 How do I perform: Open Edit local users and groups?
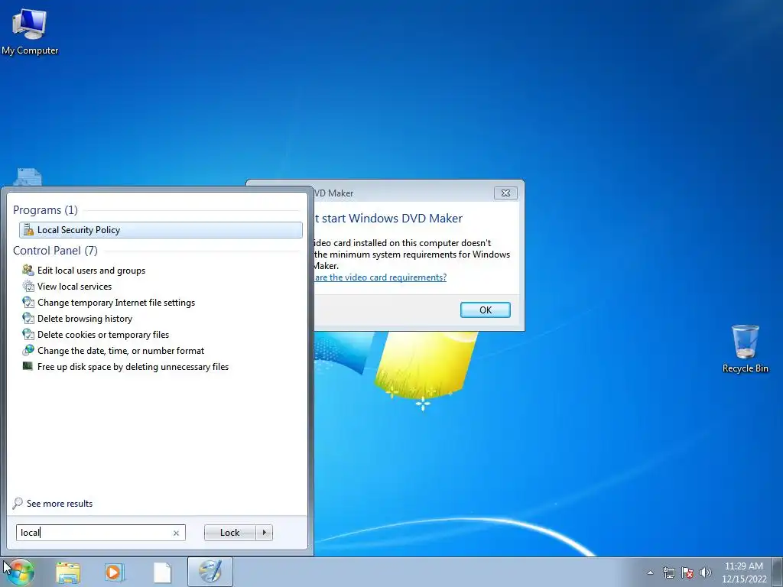coord(91,271)
